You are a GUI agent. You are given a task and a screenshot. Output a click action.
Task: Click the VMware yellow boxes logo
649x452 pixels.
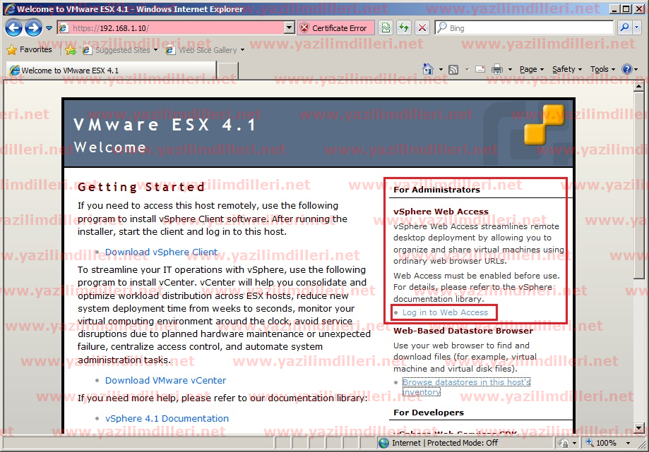coord(544,125)
